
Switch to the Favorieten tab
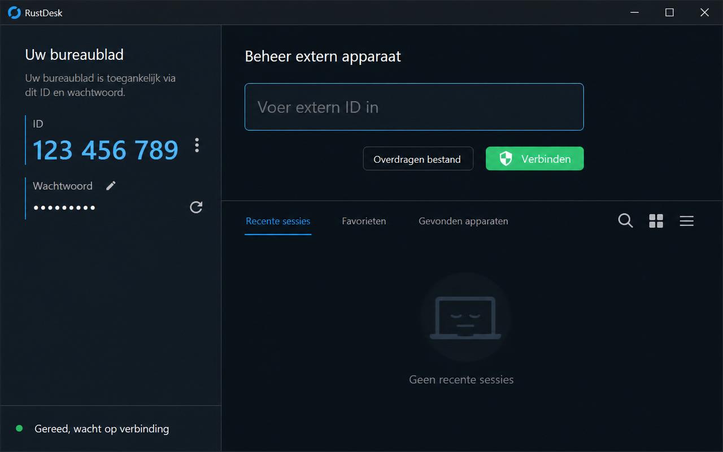click(x=364, y=221)
